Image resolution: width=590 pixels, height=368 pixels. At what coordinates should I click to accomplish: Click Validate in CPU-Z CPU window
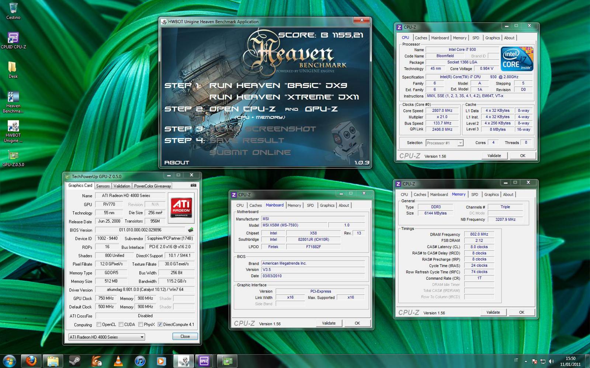coord(494,156)
